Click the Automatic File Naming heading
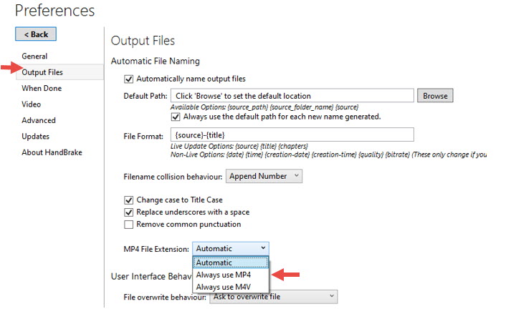This screenshot has width=516, height=309. (156, 61)
